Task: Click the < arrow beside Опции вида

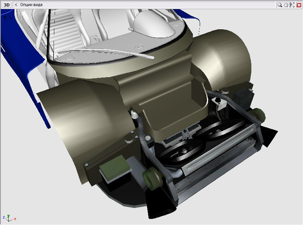Action: (16, 5)
